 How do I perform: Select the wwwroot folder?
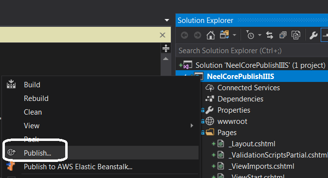(232, 121)
